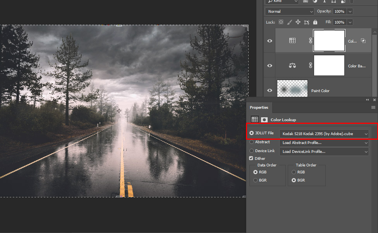Uncheck the Dither checkbox
The image size is (378, 233).
pos(251,158)
